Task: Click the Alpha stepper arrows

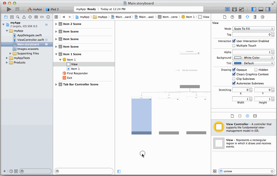Action: (273, 52)
